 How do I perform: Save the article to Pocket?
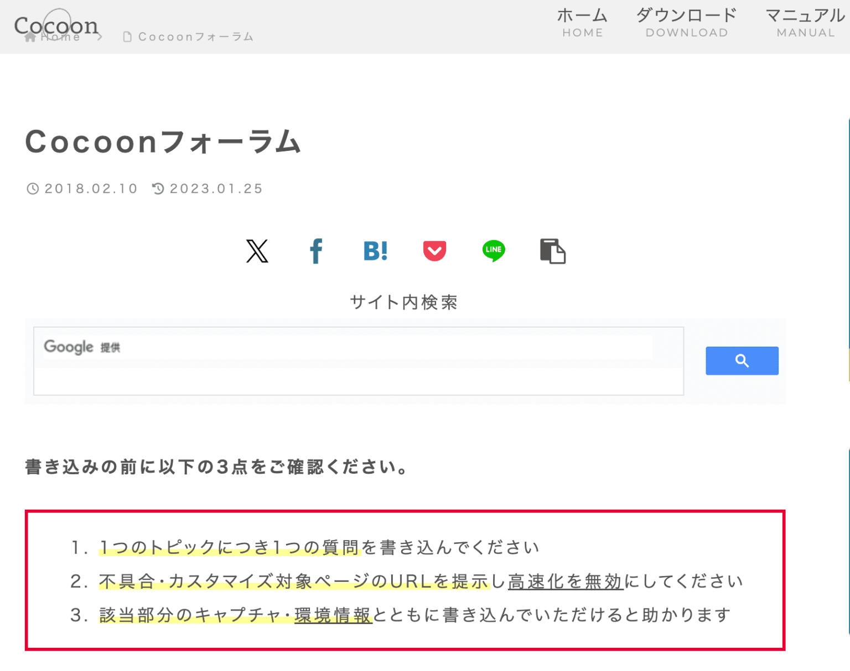tap(434, 251)
